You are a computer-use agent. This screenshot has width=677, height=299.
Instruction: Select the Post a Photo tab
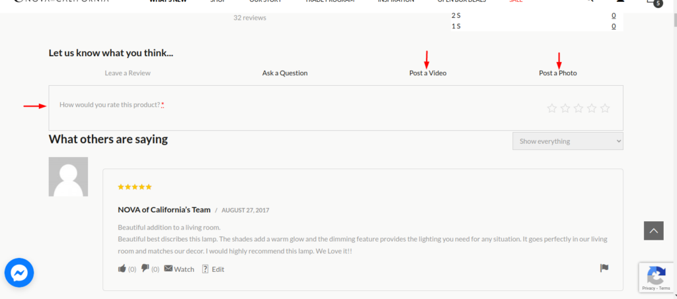(x=557, y=73)
